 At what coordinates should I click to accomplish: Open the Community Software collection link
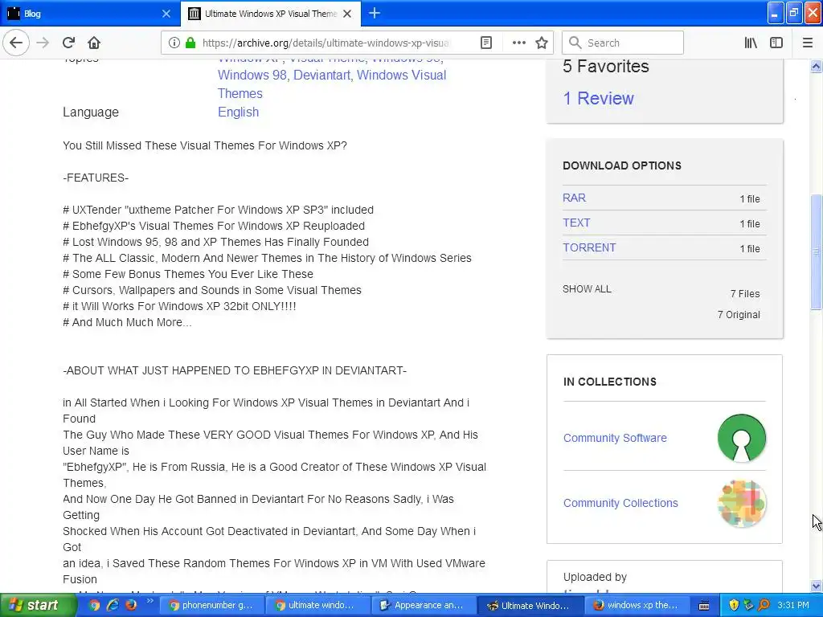point(615,438)
